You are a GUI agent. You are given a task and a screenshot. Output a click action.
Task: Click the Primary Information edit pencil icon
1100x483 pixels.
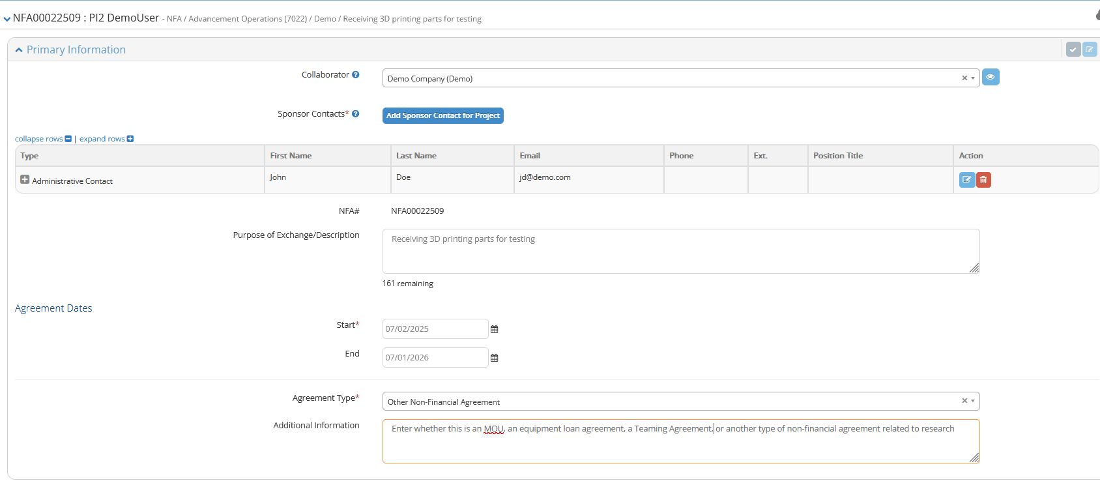click(1089, 50)
